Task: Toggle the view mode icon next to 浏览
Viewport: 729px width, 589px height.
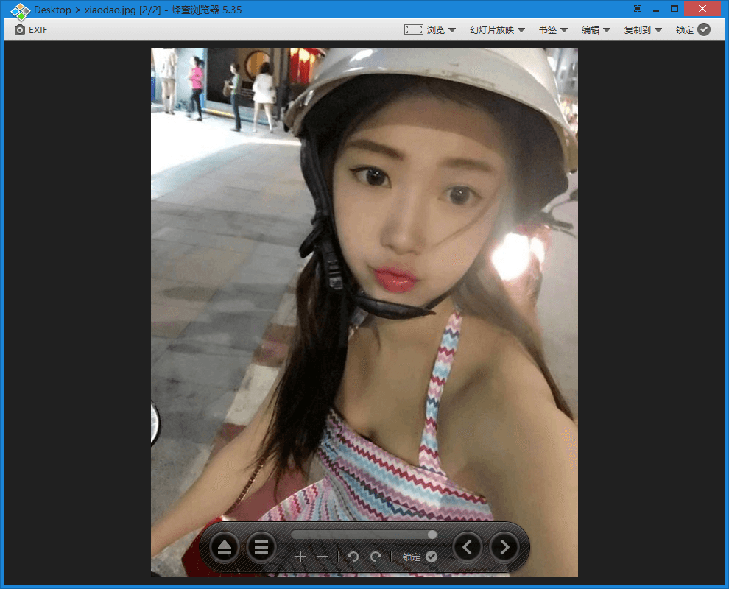Action: 413,29
